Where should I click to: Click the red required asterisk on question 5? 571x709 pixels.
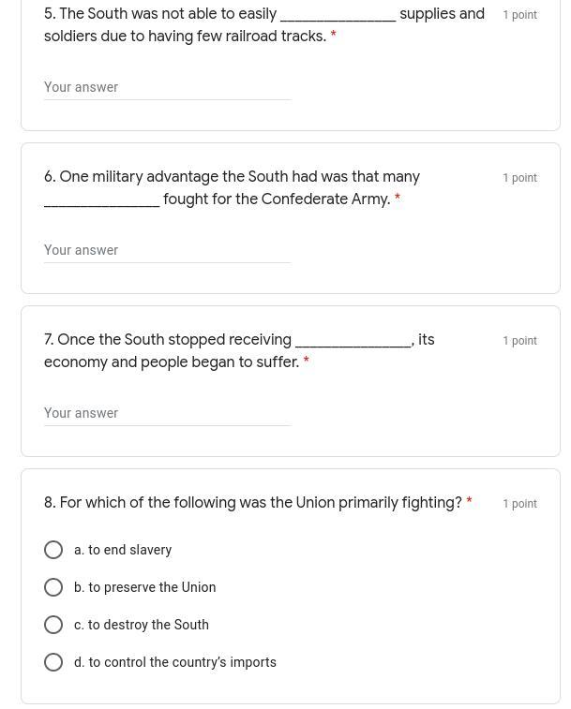click(x=333, y=37)
